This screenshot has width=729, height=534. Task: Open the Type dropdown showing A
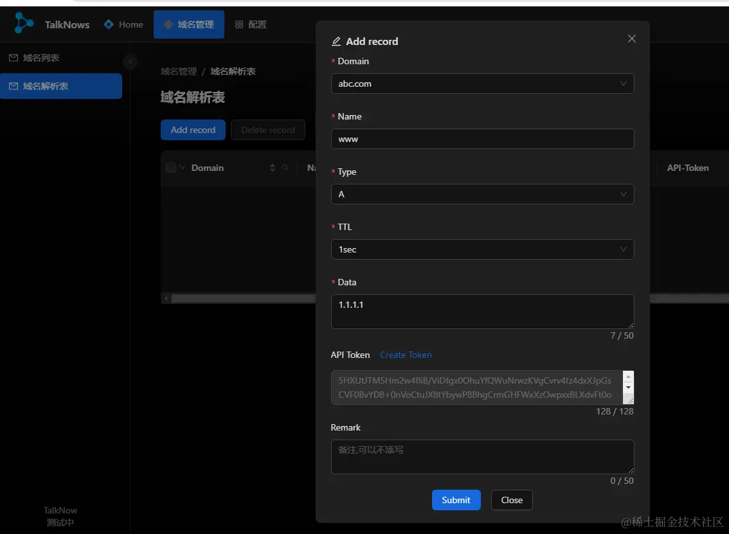pos(482,194)
